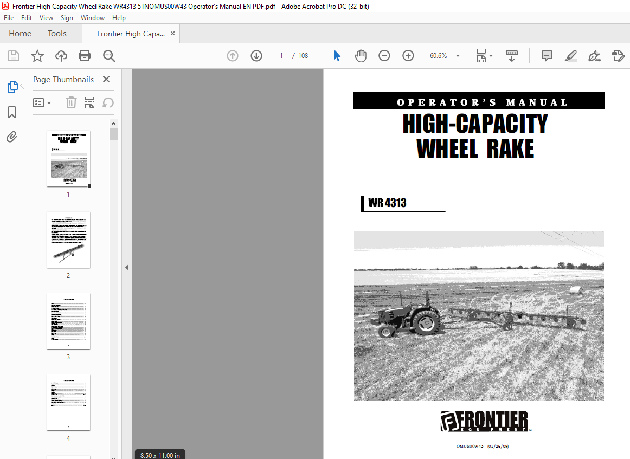
Task: Go to the next page
Action: point(256,56)
